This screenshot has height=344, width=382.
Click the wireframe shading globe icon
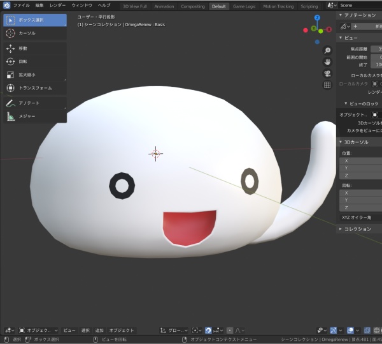tap(377, 331)
